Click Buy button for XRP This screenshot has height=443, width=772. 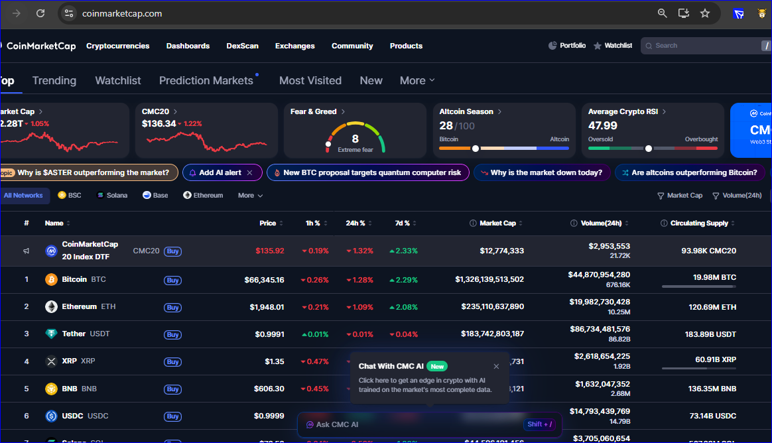[x=173, y=362]
